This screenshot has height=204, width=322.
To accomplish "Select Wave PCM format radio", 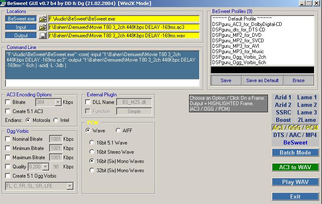I will pyautogui.click(x=88, y=131).
